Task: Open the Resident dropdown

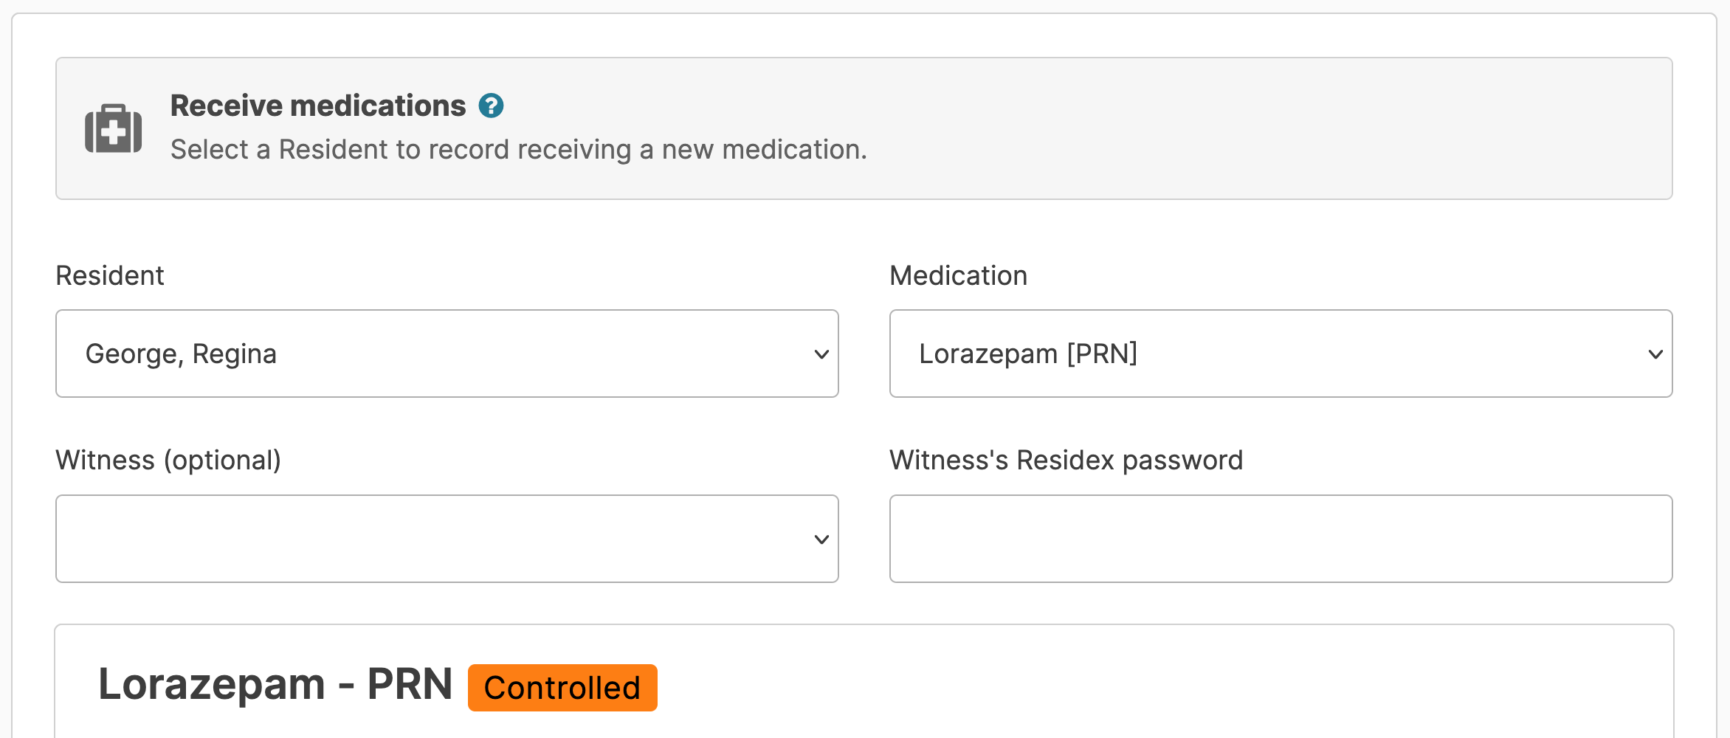Action: [x=446, y=354]
